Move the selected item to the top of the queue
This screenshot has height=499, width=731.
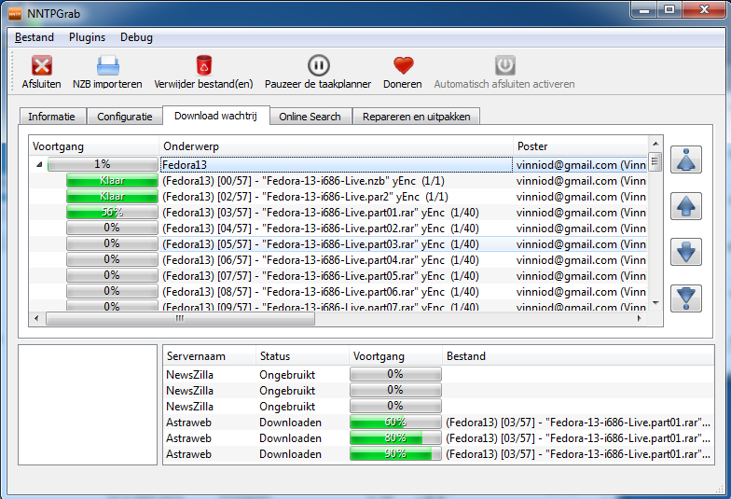(685, 160)
